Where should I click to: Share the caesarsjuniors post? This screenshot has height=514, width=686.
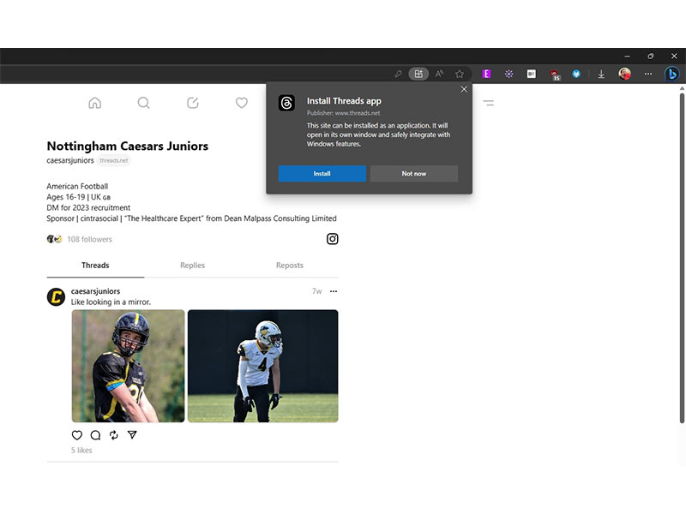(x=132, y=434)
